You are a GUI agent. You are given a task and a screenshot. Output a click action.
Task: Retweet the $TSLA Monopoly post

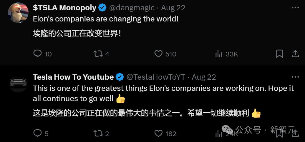pyautogui.click(x=98, y=54)
